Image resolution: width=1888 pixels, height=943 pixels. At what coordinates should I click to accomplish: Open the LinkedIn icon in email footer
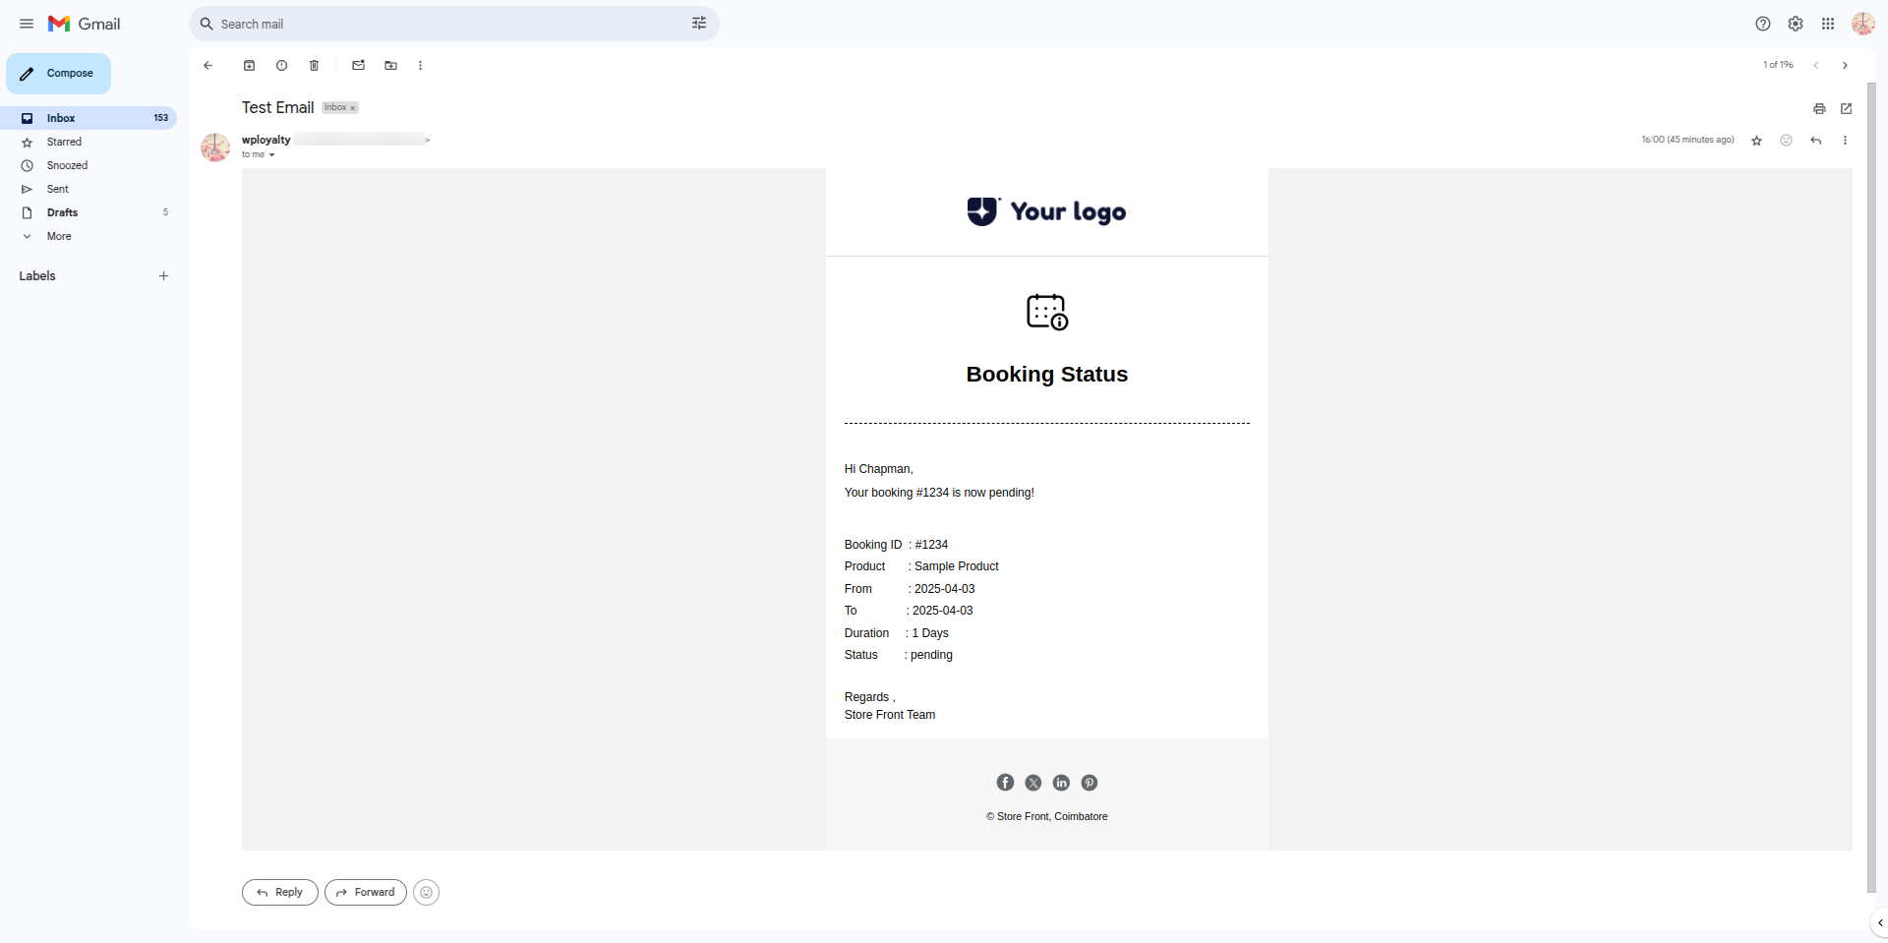click(x=1061, y=783)
